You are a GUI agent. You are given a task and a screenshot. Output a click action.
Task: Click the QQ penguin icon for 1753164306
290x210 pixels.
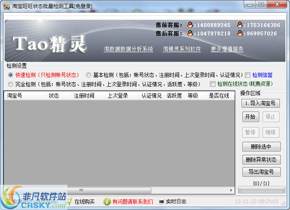click(x=240, y=24)
